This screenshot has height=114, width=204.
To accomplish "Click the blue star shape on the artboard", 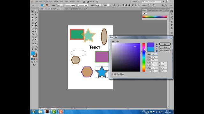I will click(x=102, y=73).
